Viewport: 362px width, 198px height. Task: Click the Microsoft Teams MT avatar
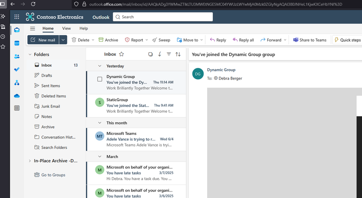[100, 136]
